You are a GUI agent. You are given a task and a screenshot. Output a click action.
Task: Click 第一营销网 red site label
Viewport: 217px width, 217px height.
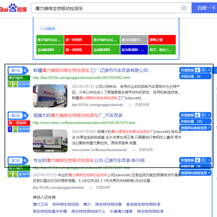point(19,123)
